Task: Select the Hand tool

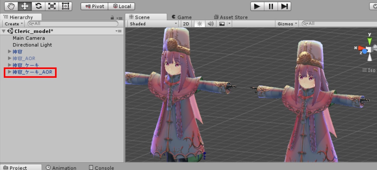Action: (11, 6)
